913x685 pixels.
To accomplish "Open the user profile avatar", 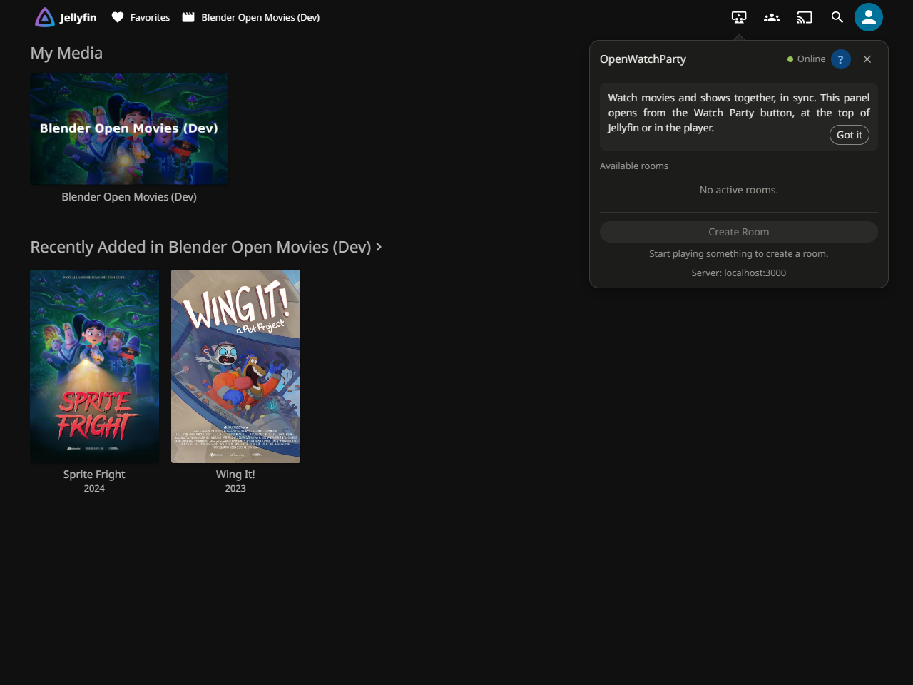I will point(869,17).
